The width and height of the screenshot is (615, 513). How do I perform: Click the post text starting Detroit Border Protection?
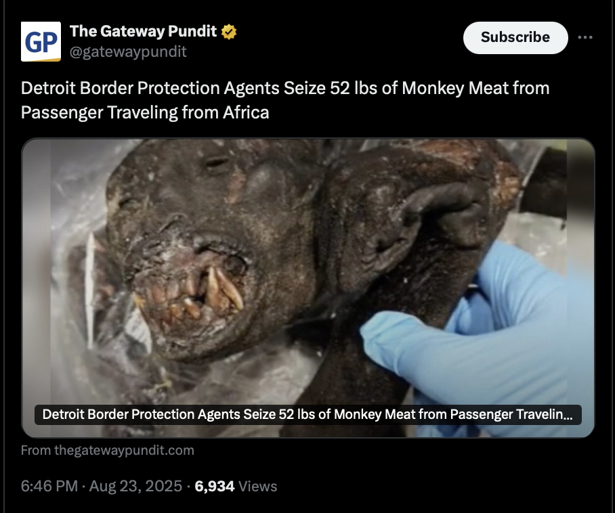click(285, 100)
